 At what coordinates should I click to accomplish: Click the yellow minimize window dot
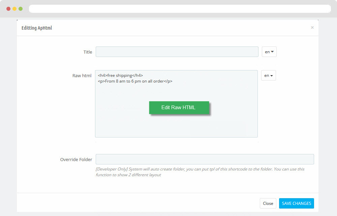[x=14, y=9]
